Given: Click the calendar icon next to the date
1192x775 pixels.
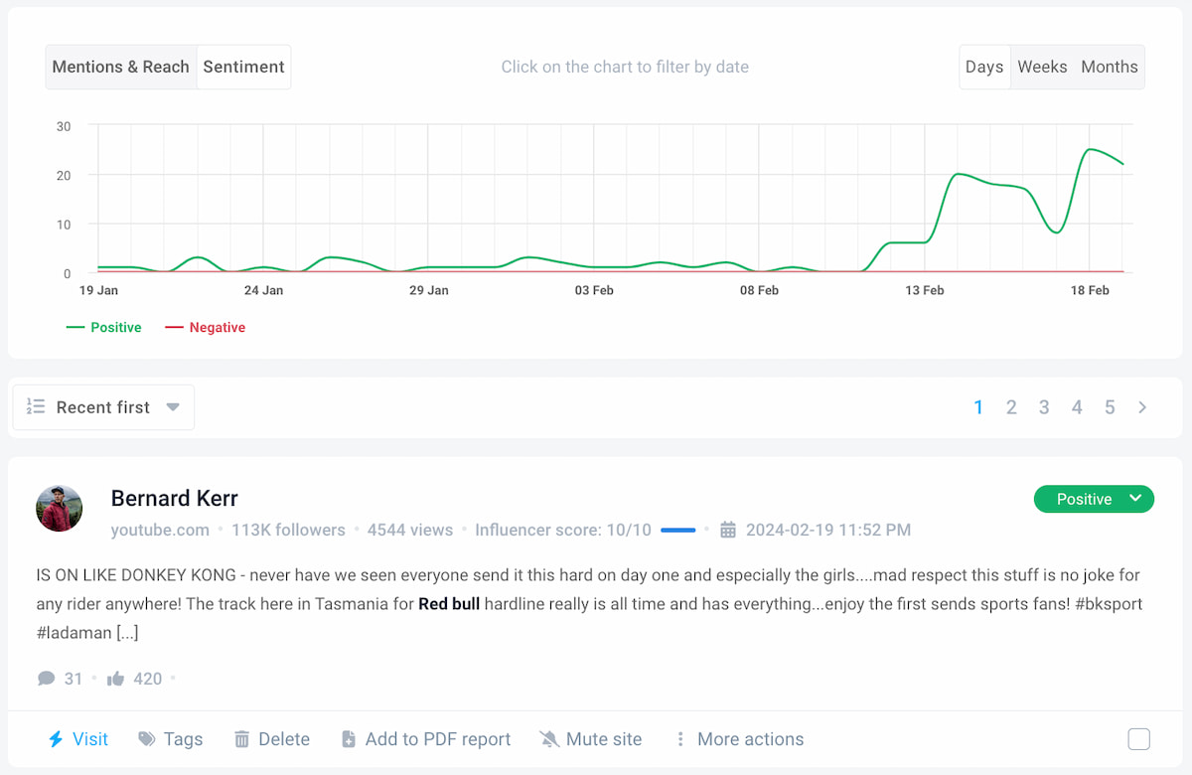Looking at the screenshot, I should point(729,530).
